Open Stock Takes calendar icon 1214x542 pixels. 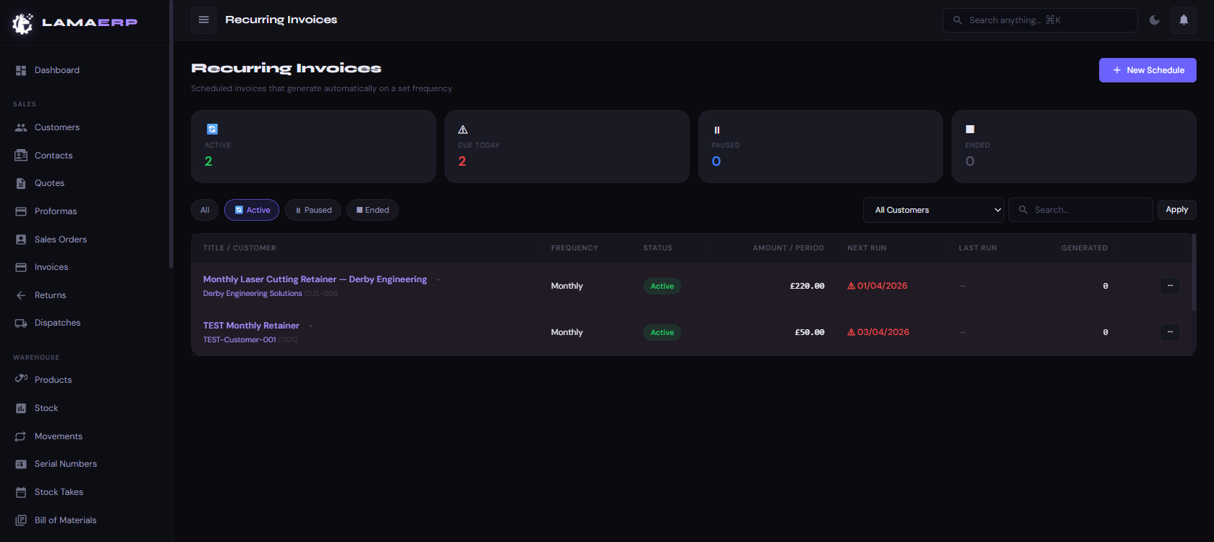tap(21, 492)
